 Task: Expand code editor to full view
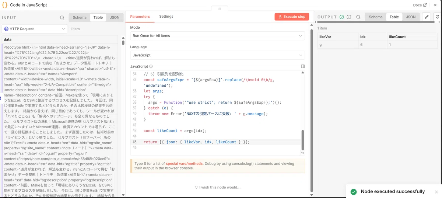(303, 67)
